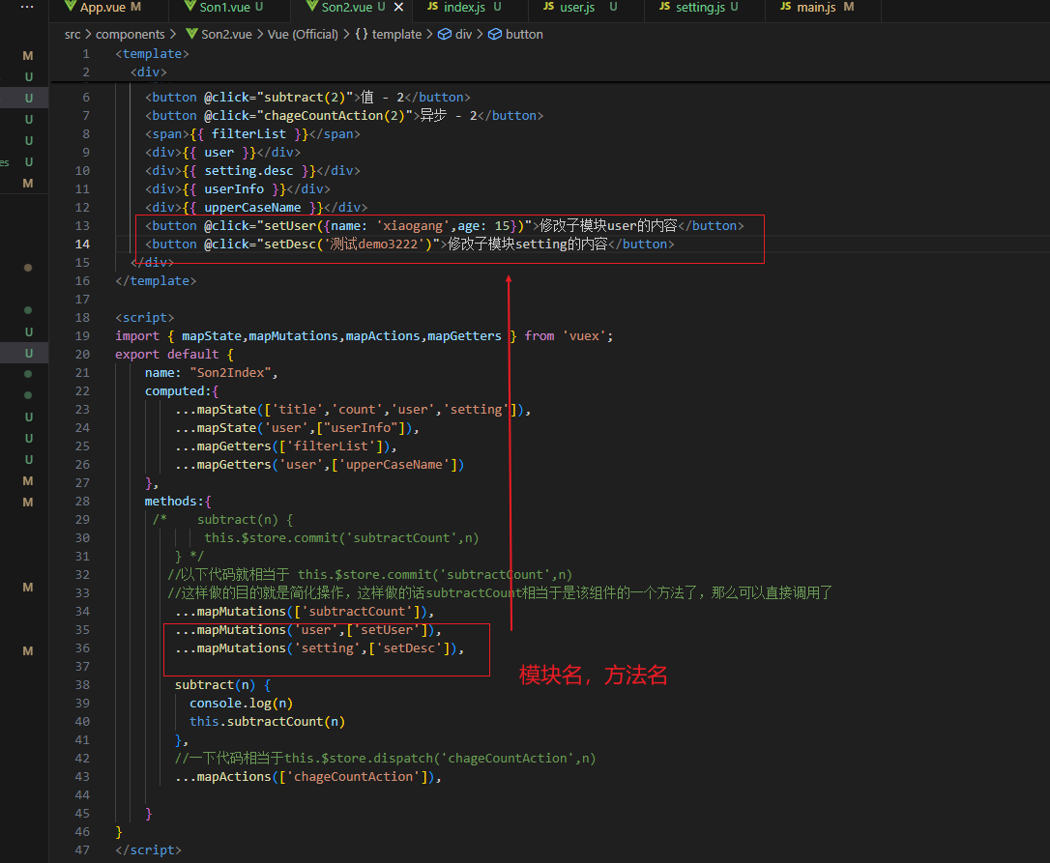Click upperCaseName interpolation on line 12
Viewport: 1050px width, 863px height.
click(252, 208)
